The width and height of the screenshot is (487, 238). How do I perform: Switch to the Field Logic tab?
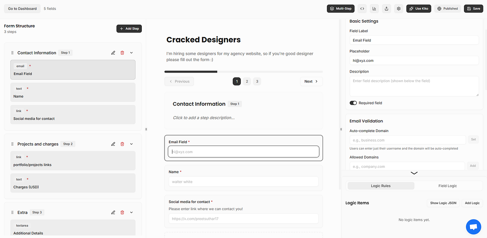pyautogui.click(x=447, y=186)
